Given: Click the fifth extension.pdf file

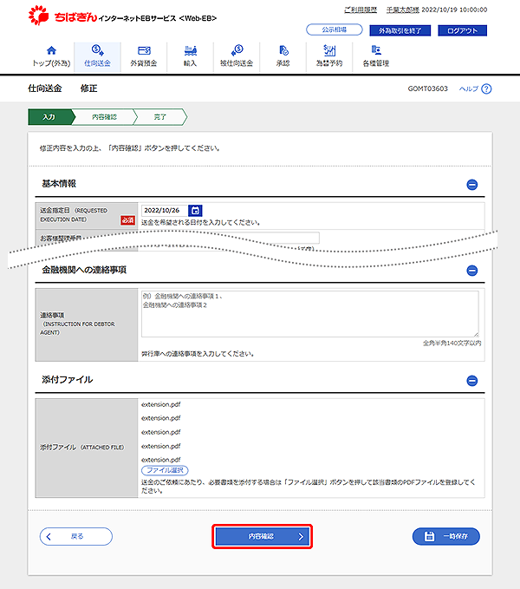Looking at the screenshot, I should coord(161,460).
